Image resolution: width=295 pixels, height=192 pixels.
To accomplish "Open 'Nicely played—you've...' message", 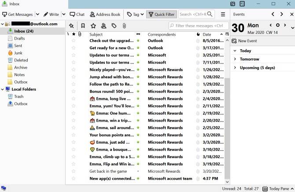I will 112,70.
